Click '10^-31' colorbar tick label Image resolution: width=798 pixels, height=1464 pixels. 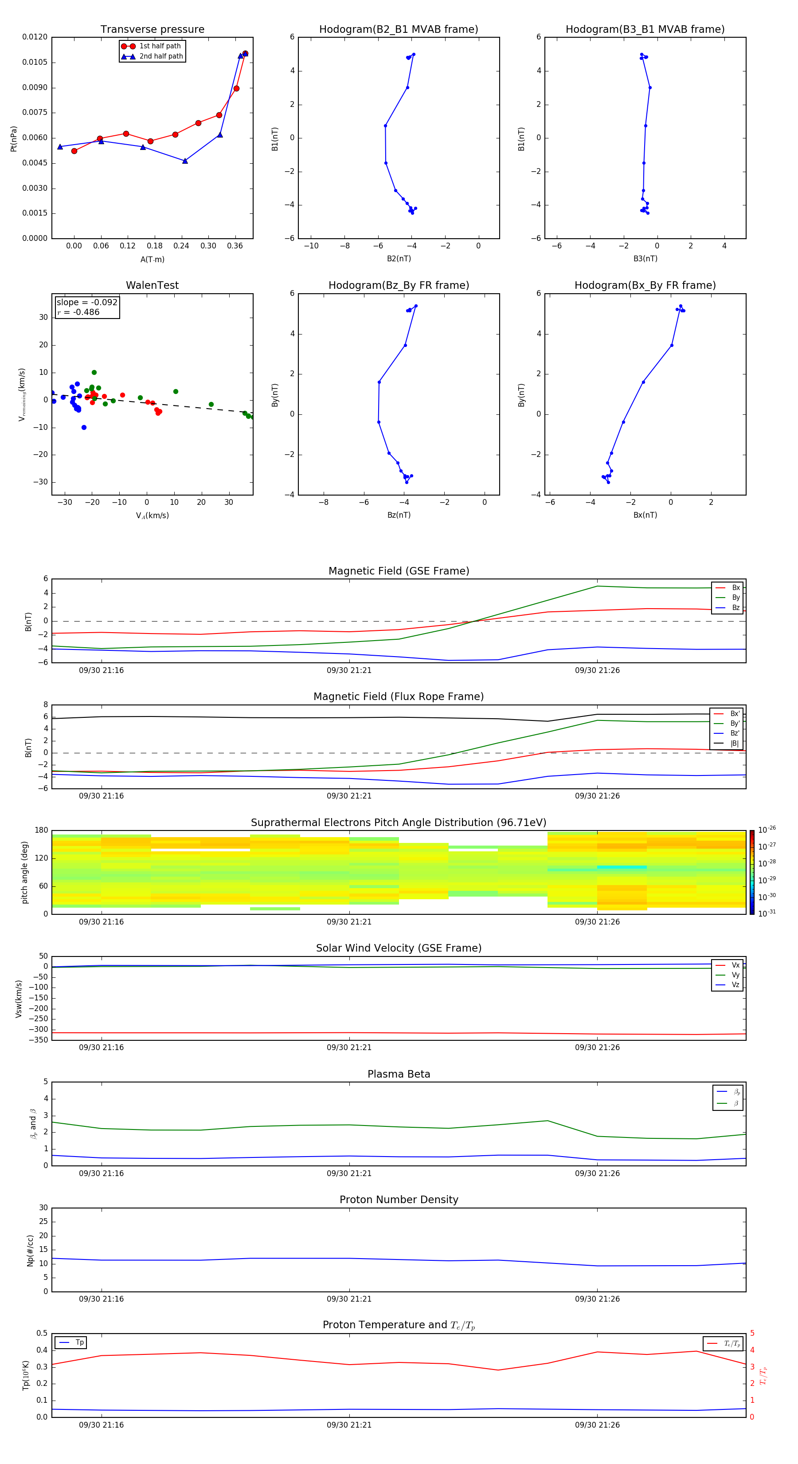coord(767,913)
